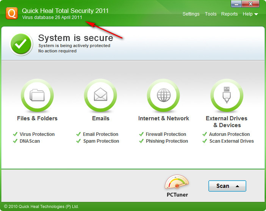This screenshot has width=266, height=211.
Task: Click the Firewall Protection green tick
Action: [141, 134]
